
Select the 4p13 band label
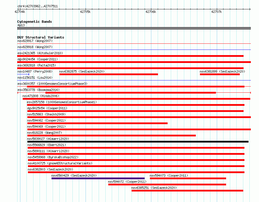pyautogui.click(x=21, y=25)
